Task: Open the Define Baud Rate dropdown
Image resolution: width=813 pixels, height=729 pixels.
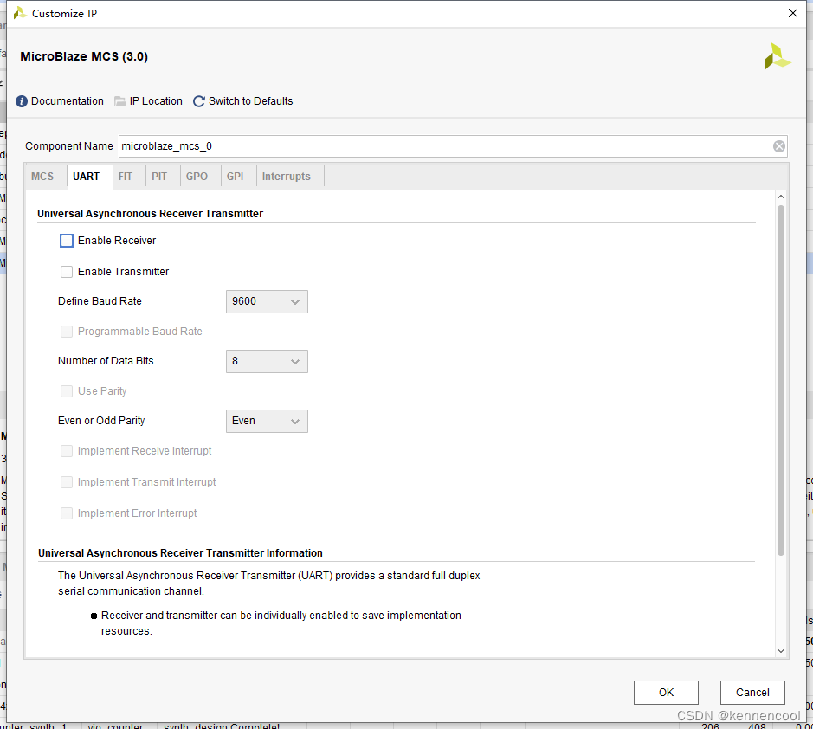Action: click(267, 302)
